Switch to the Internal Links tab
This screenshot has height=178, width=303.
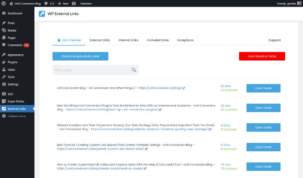tap(128, 40)
